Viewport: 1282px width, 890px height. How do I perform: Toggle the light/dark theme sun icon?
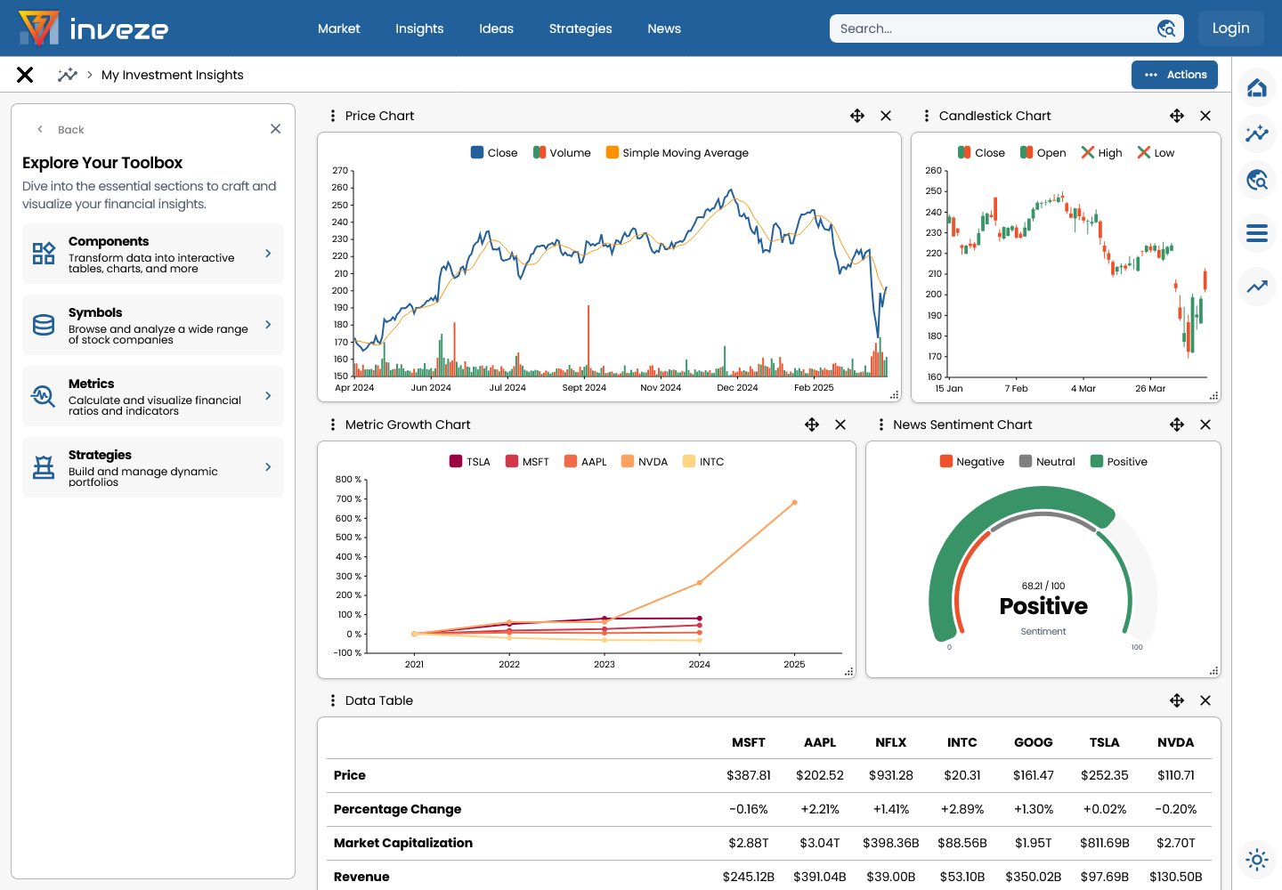1257,860
